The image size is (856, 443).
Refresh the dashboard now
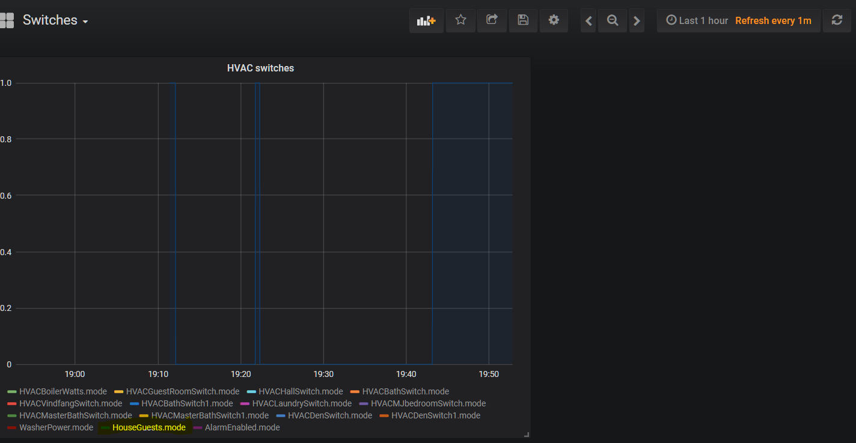(837, 20)
